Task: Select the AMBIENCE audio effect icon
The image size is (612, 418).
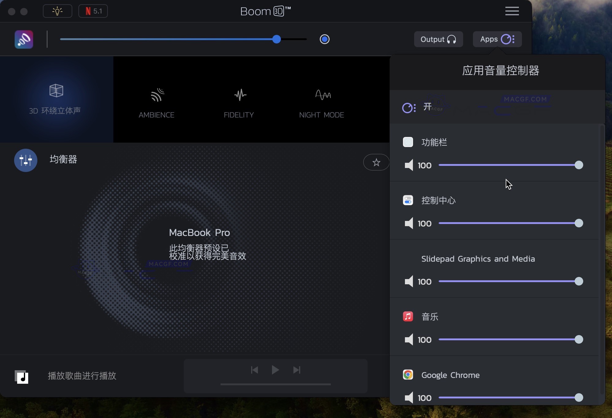Action: click(157, 95)
